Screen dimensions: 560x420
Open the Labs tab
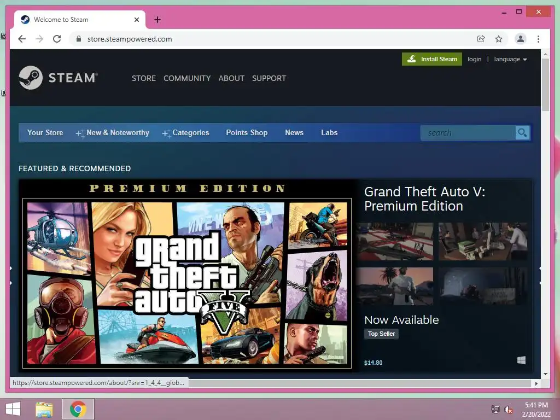click(x=329, y=132)
